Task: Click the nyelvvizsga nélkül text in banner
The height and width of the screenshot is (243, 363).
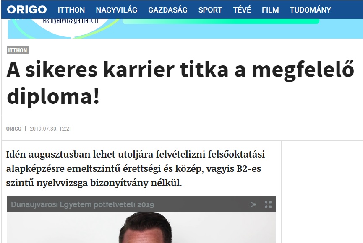Action: pos(71,21)
